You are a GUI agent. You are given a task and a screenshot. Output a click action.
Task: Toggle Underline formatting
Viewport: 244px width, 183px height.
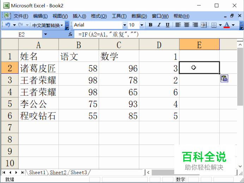pyautogui.click(x=167, y=25)
